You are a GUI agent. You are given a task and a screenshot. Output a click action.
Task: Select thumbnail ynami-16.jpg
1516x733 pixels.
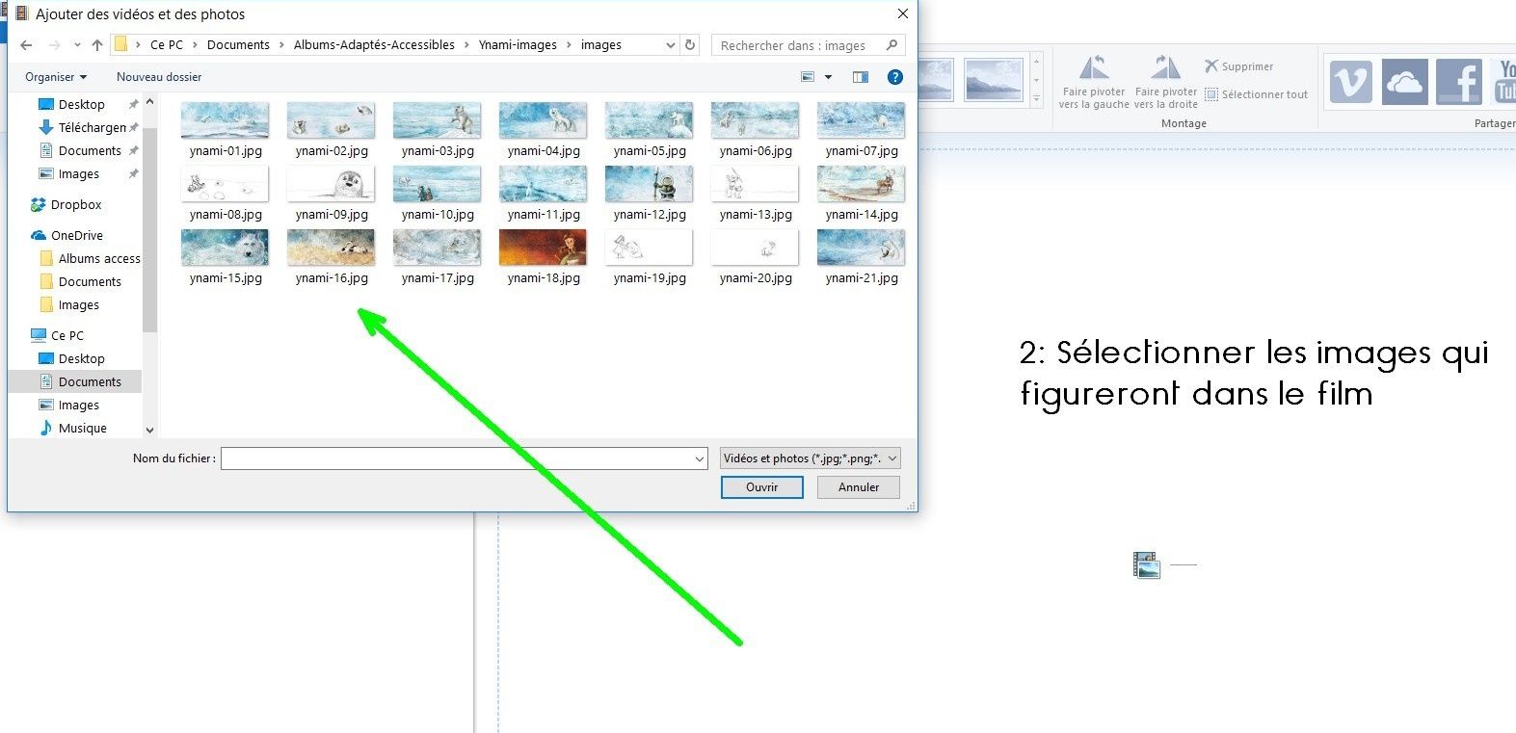[332, 249]
